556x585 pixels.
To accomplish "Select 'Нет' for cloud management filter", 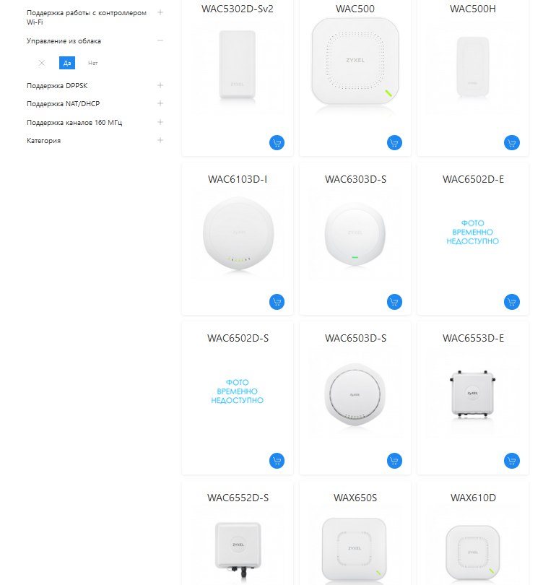I will point(93,63).
